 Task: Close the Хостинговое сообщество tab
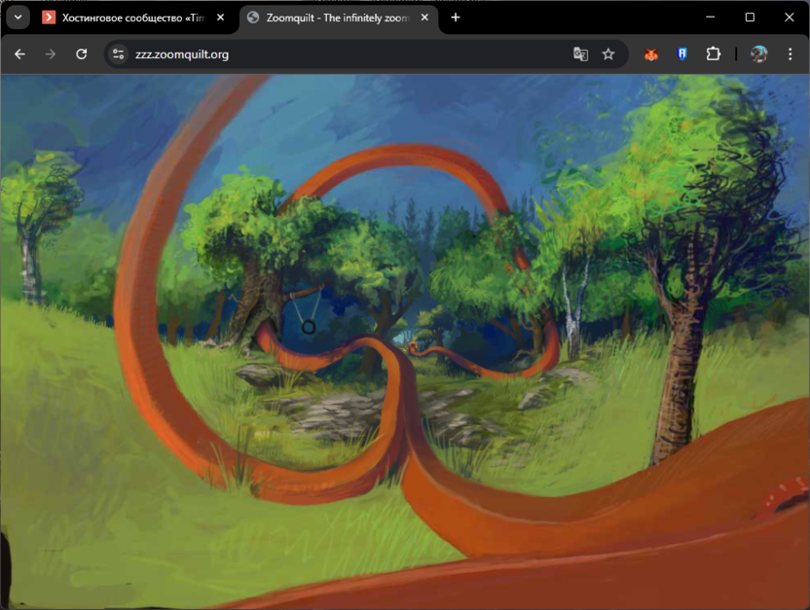[221, 18]
